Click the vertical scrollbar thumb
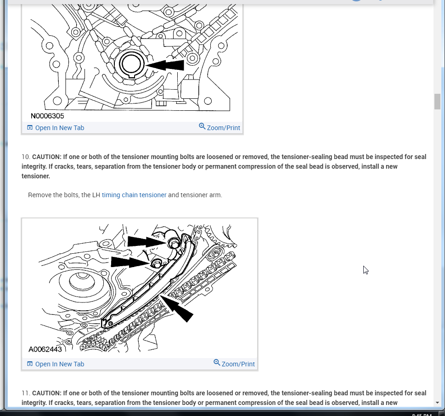Screen dimensions: 445x416 coord(437,102)
